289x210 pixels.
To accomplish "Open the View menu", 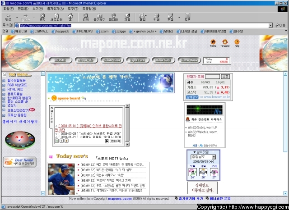I will click(x=37, y=9).
